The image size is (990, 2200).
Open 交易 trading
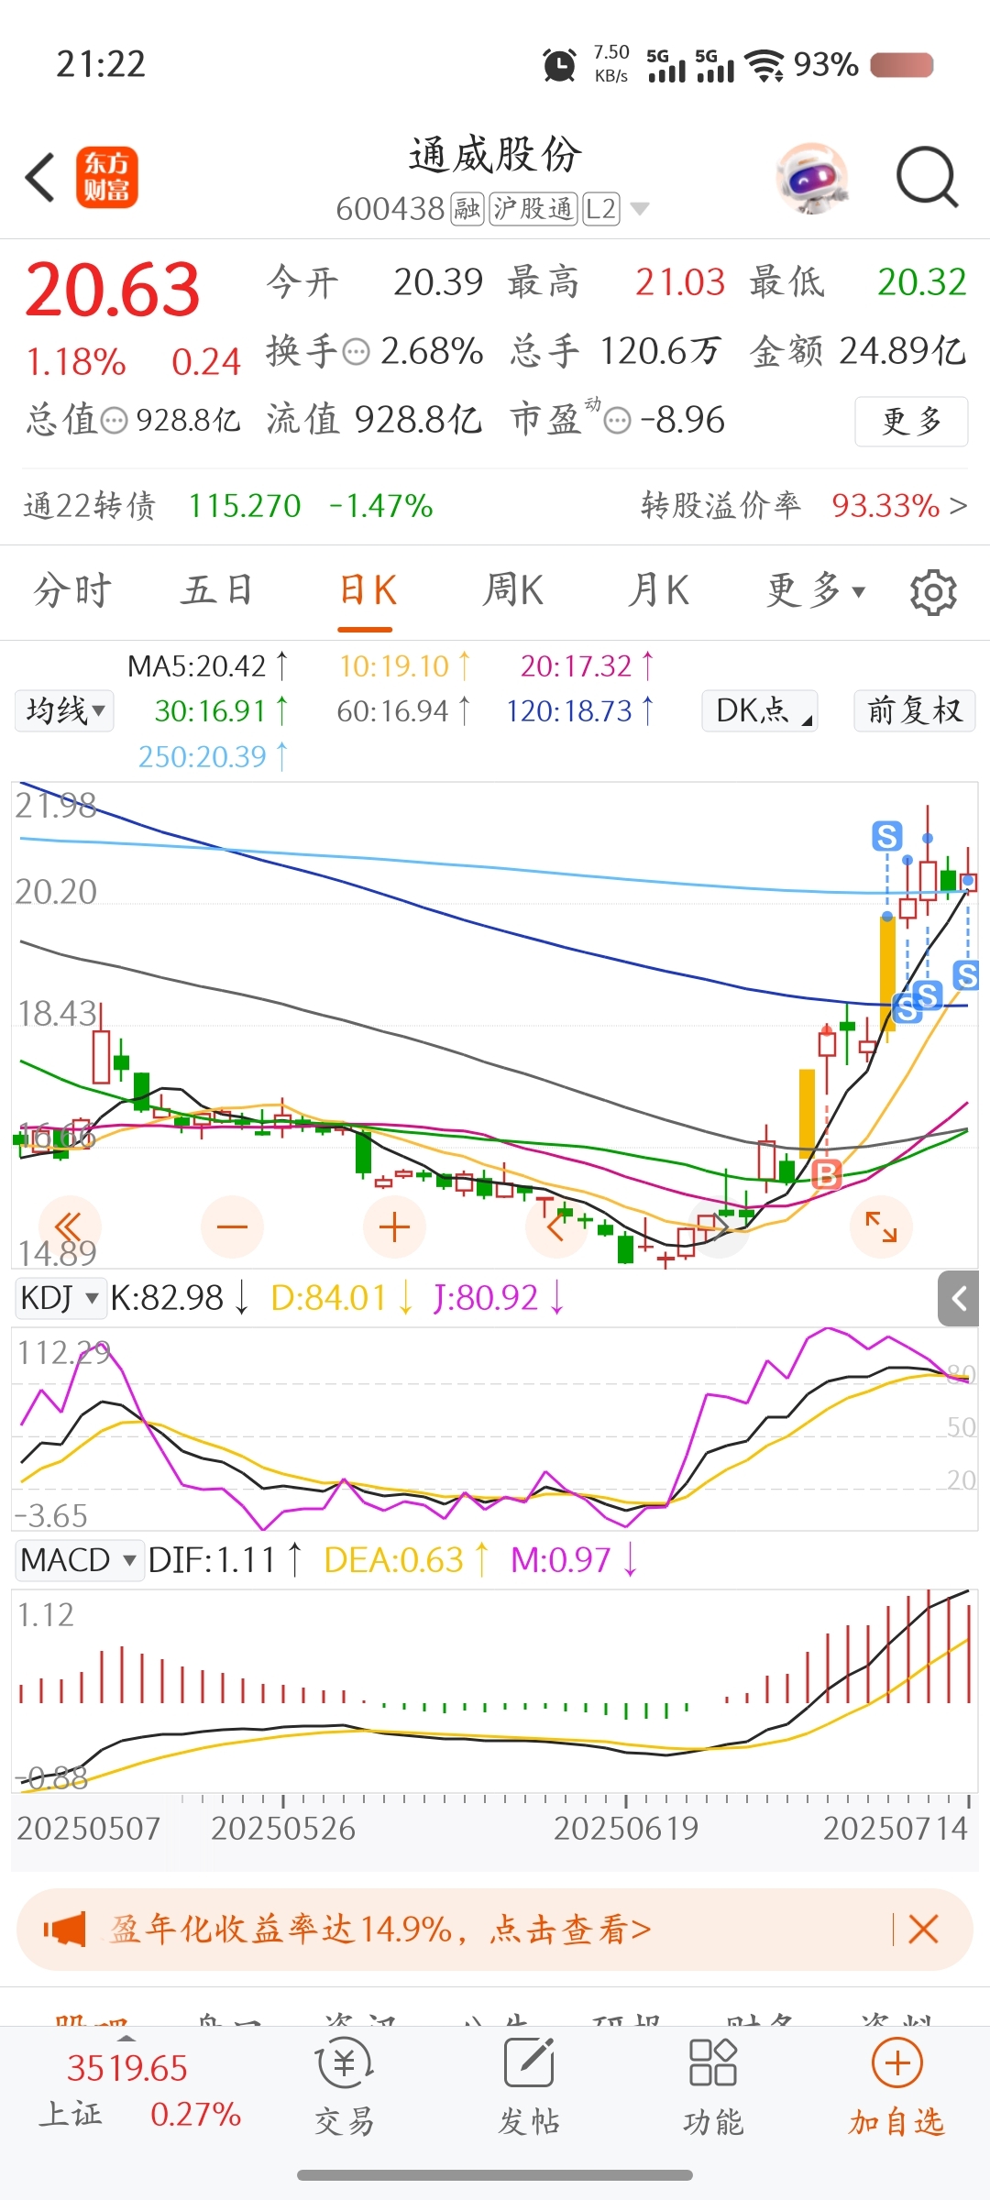coord(345,2089)
